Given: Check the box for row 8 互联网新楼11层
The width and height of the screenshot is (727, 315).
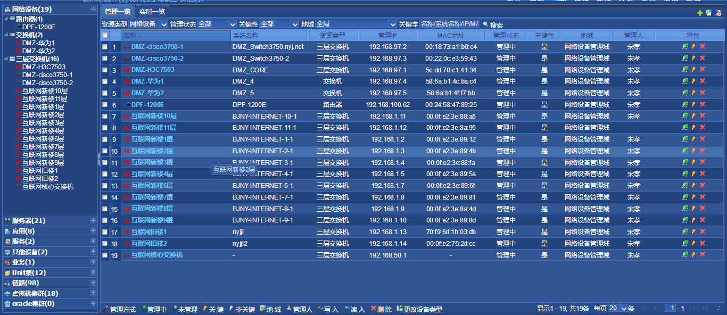Looking at the screenshot, I should (105, 128).
